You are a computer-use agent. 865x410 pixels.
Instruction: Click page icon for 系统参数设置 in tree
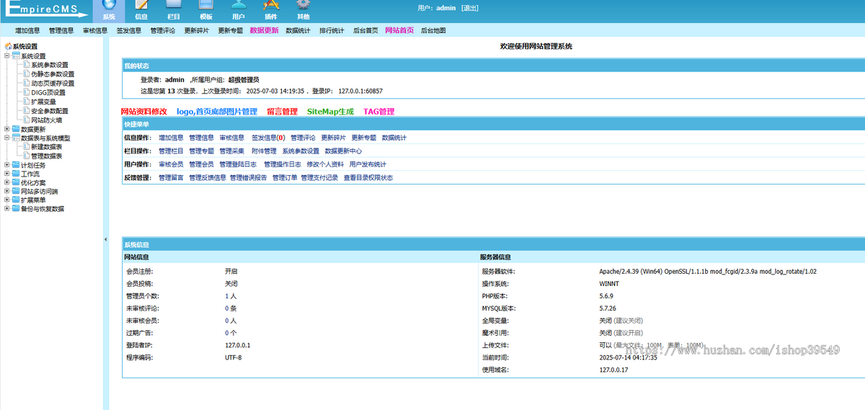[26, 65]
